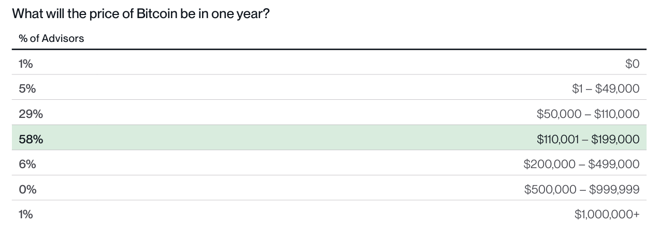Click the 6% advisors value
The width and height of the screenshot is (659, 225).
(27, 164)
